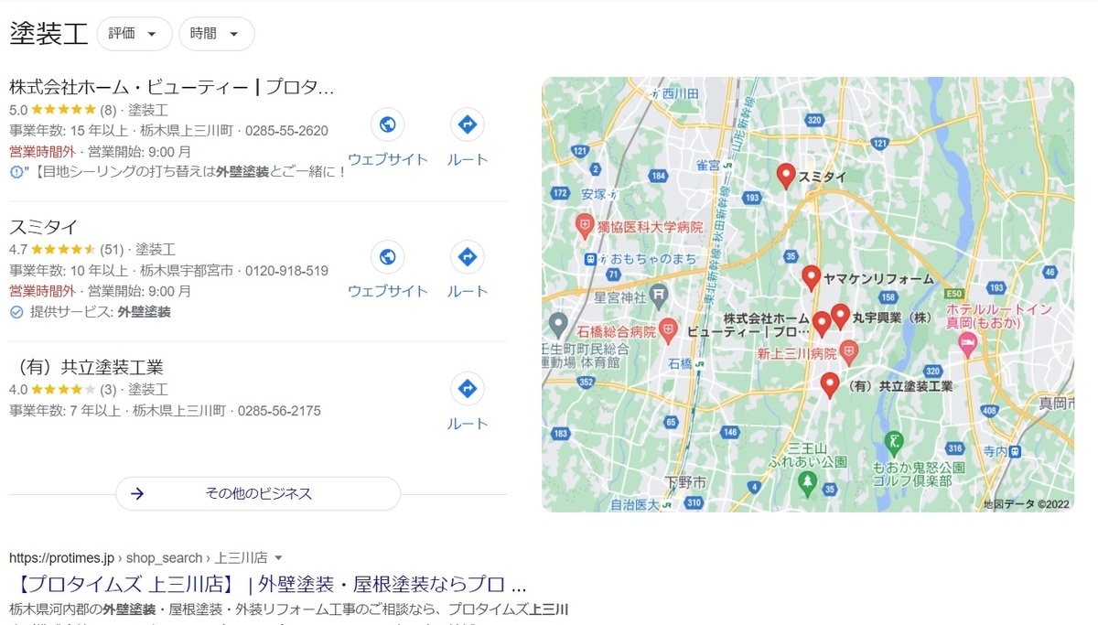Click phone number 0120-918-519
1098x625 pixels.
(x=286, y=271)
